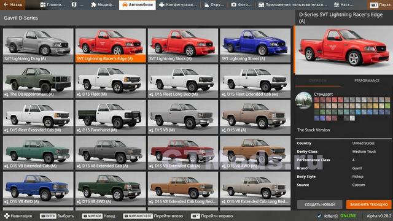Open the camera Фото tab
This screenshot has width=393, height=221.
(x=241, y=5)
